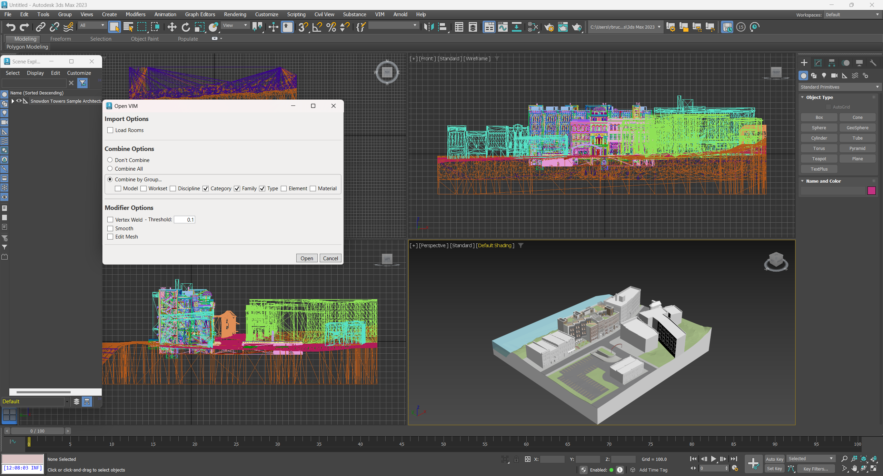
Task: Open the Modifiers menu
Action: (x=135, y=14)
